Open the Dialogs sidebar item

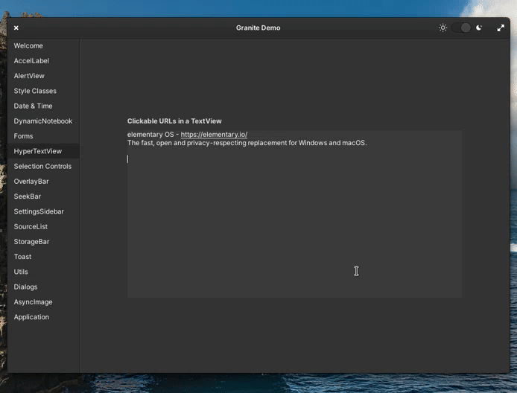[x=25, y=287]
